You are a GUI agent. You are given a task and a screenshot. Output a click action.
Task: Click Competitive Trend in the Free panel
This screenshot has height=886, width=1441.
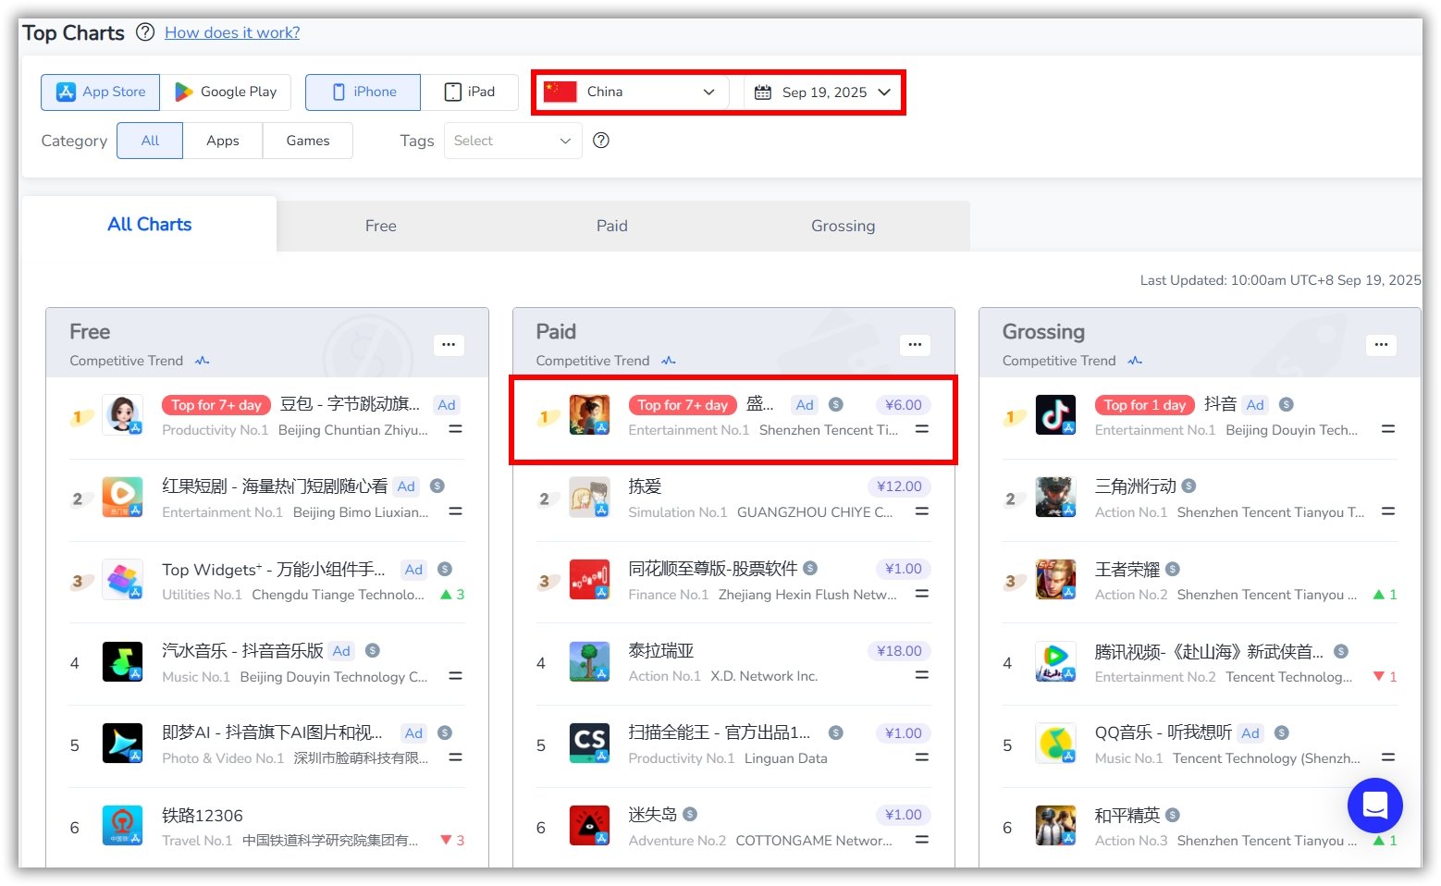click(139, 361)
